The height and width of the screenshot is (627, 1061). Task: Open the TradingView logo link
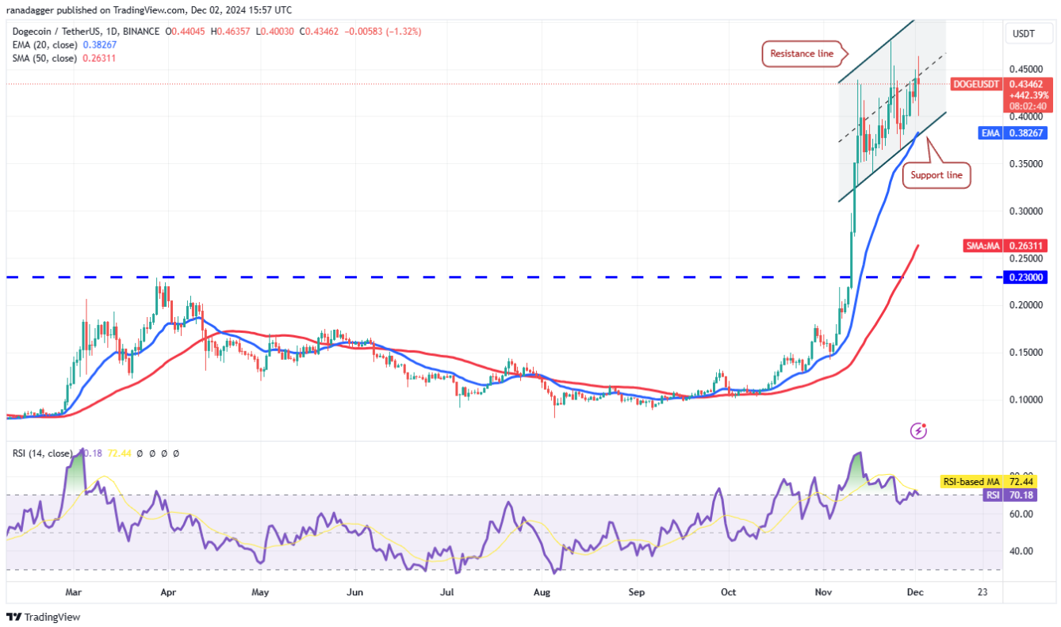(x=44, y=617)
